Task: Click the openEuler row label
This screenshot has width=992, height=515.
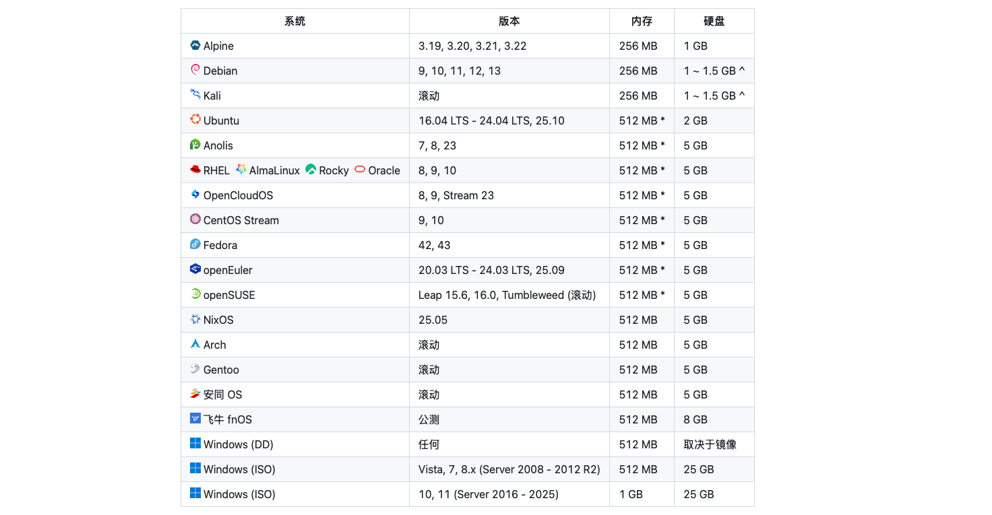Action: pos(227,269)
